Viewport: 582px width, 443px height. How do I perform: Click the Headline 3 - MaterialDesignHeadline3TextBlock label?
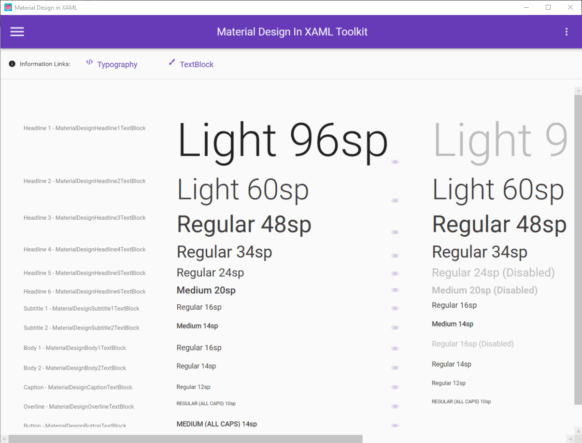[85, 217]
